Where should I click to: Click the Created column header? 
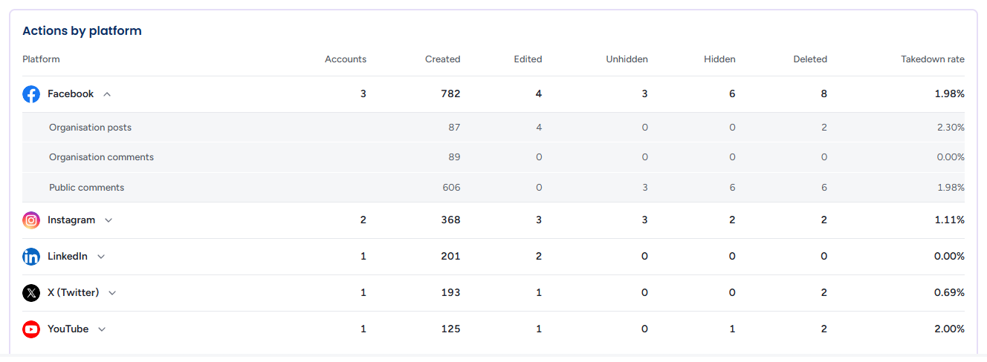(x=443, y=59)
